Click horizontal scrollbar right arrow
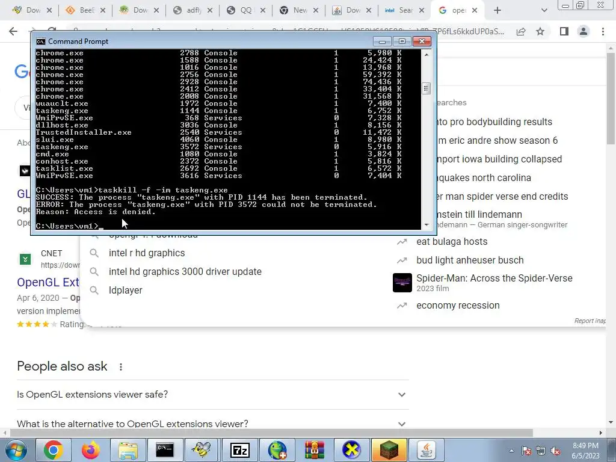Screen dimensions: 616x462 point(600,433)
